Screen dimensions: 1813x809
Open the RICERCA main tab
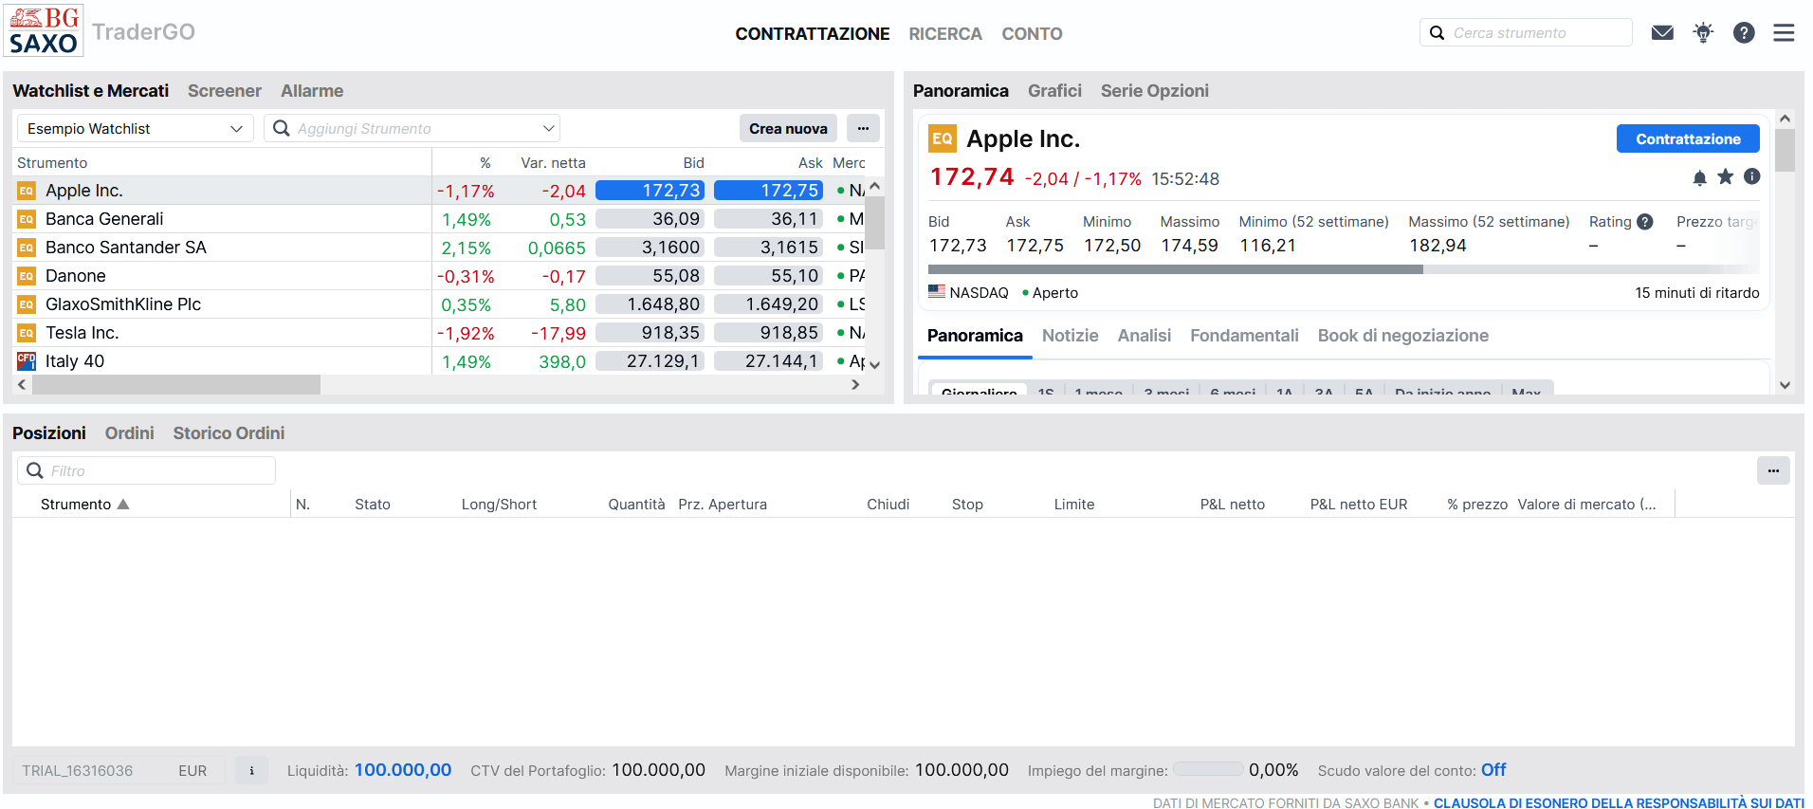pyautogui.click(x=945, y=34)
